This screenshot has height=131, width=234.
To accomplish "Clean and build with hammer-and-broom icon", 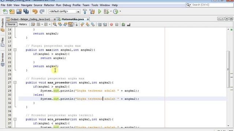I will coord(92,11).
